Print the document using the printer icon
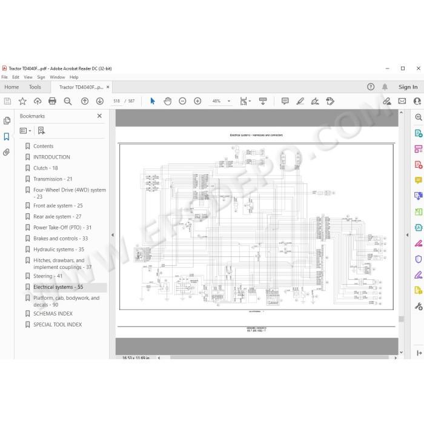The width and height of the screenshot is (424, 424). point(52,101)
